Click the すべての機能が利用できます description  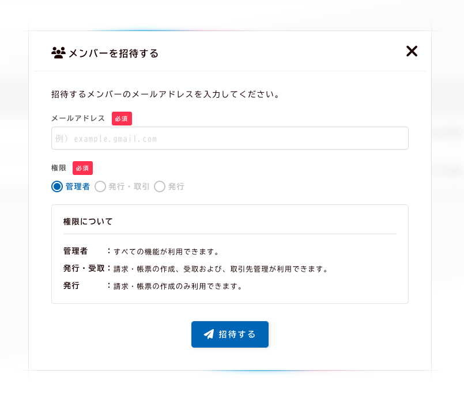[167, 252]
